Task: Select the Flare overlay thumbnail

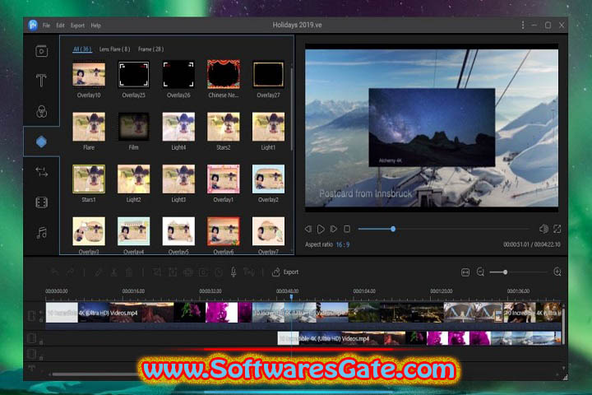Action: 89,127
